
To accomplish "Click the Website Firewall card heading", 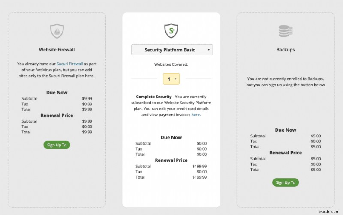I will (57, 50).
